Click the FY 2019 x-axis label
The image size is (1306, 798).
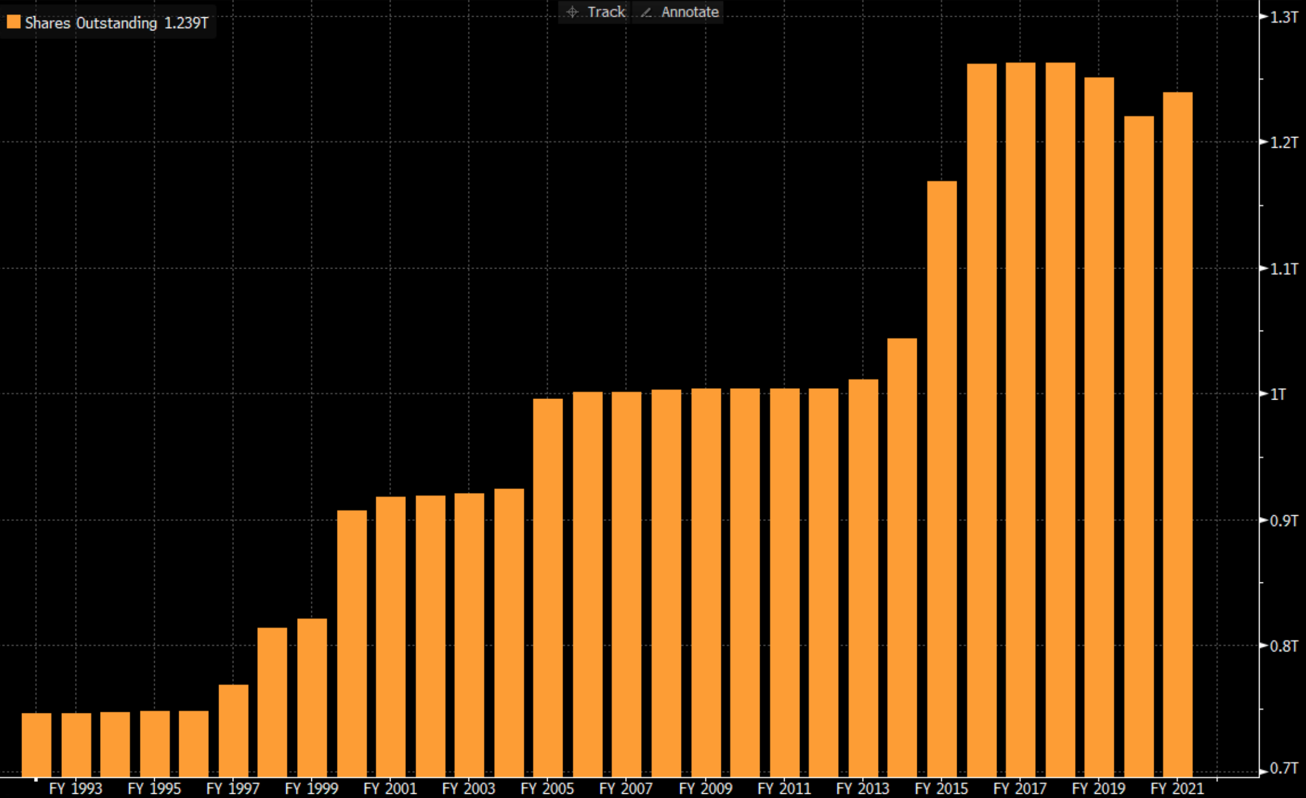click(x=1098, y=788)
